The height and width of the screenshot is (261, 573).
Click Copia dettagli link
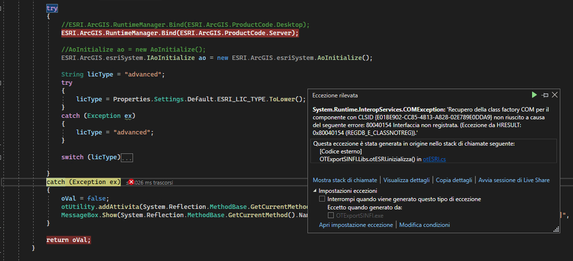(455, 180)
